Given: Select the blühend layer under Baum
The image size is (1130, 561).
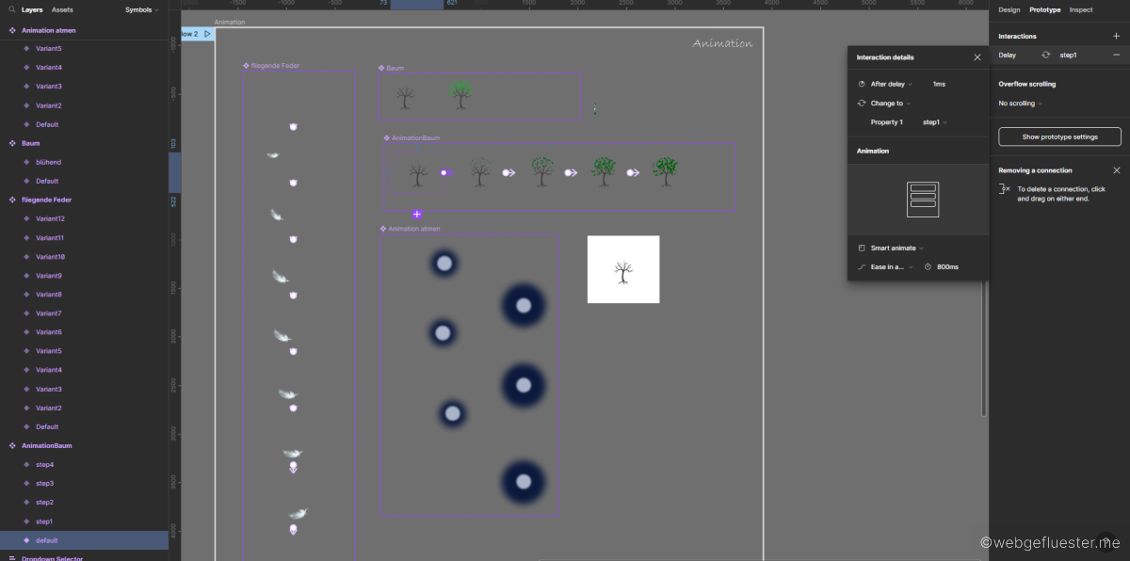Looking at the screenshot, I should click(x=48, y=162).
